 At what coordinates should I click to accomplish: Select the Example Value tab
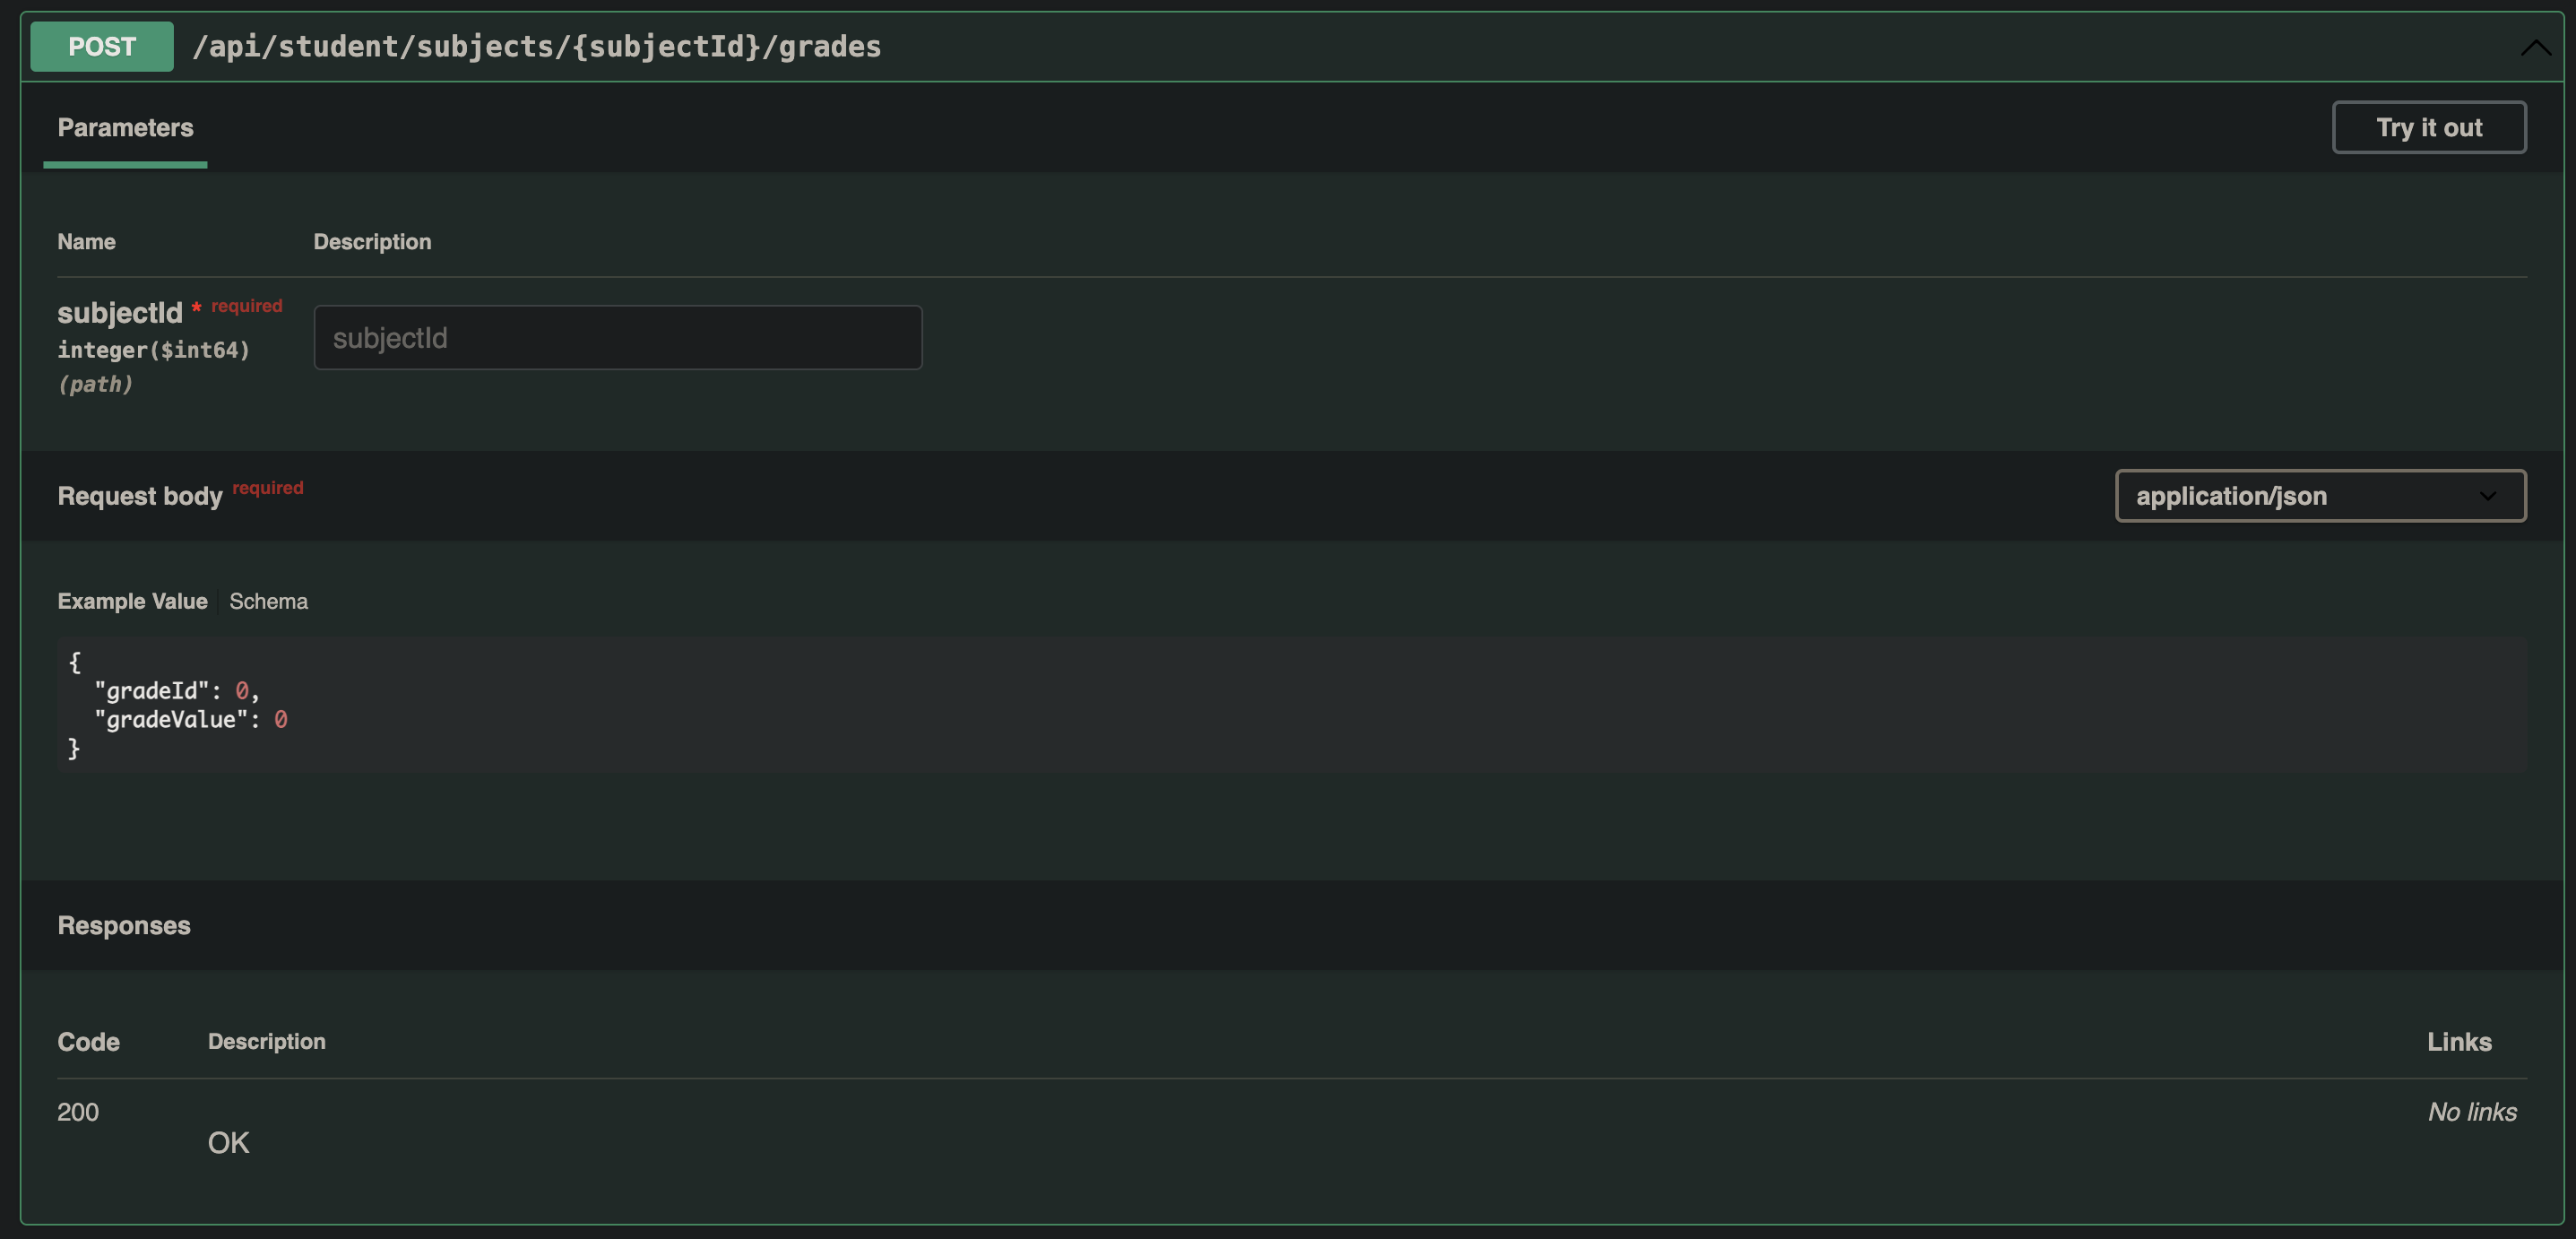[132, 601]
